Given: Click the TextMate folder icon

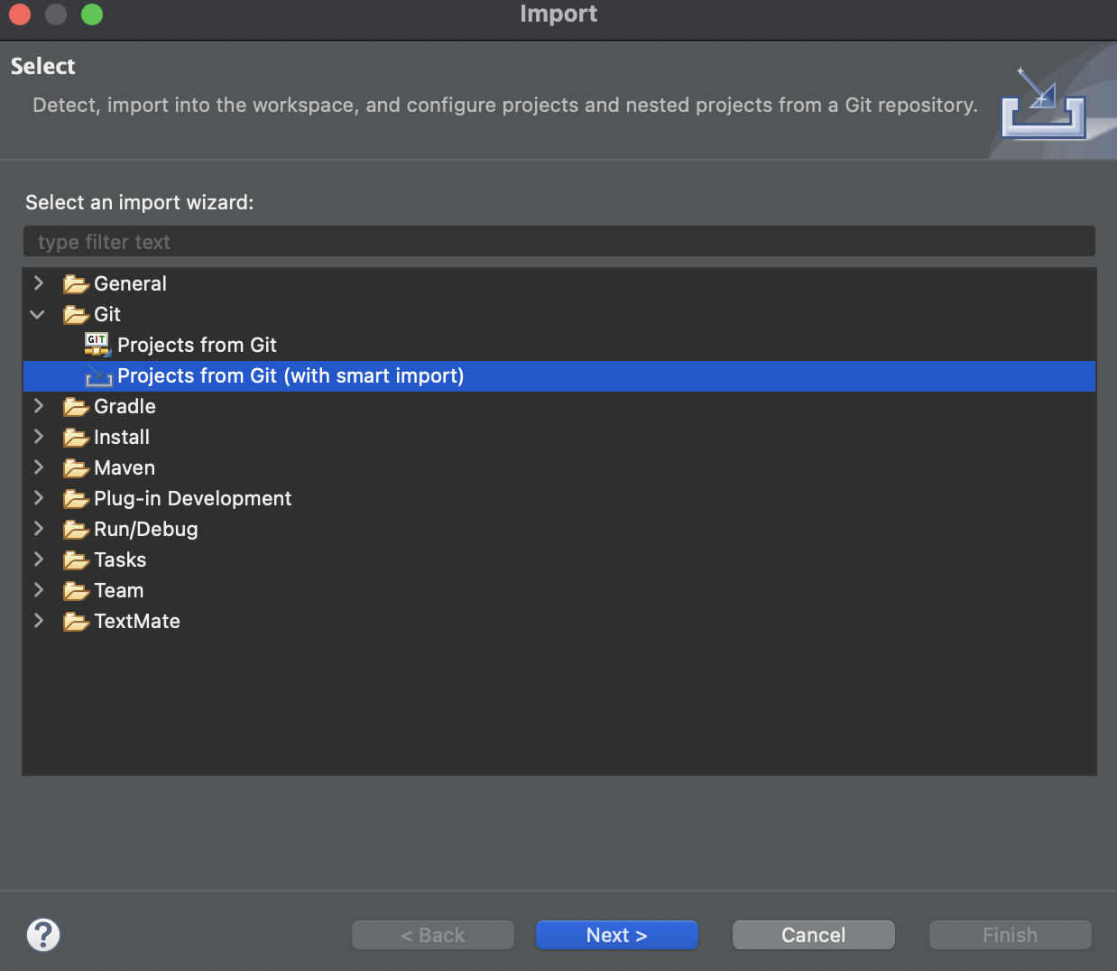Looking at the screenshot, I should pyautogui.click(x=76, y=622).
